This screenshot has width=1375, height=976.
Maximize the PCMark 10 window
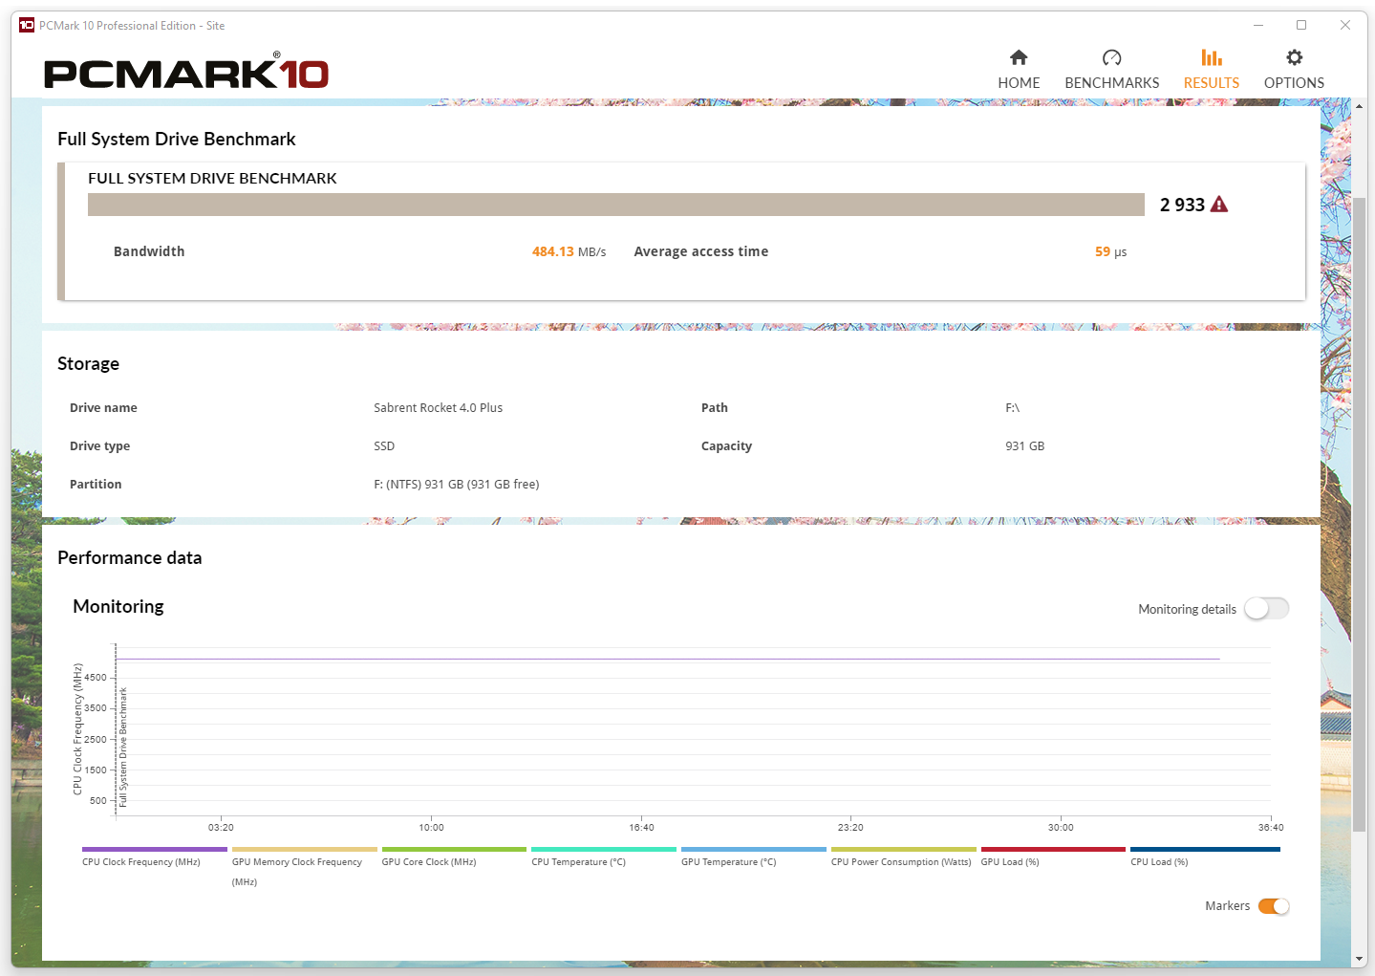tap(1301, 25)
